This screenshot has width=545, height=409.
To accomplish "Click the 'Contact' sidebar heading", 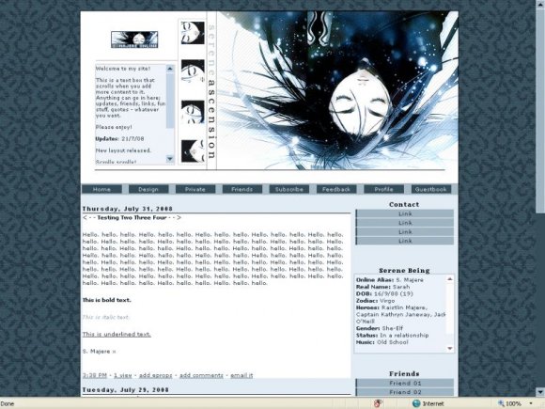I will pyautogui.click(x=404, y=205).
